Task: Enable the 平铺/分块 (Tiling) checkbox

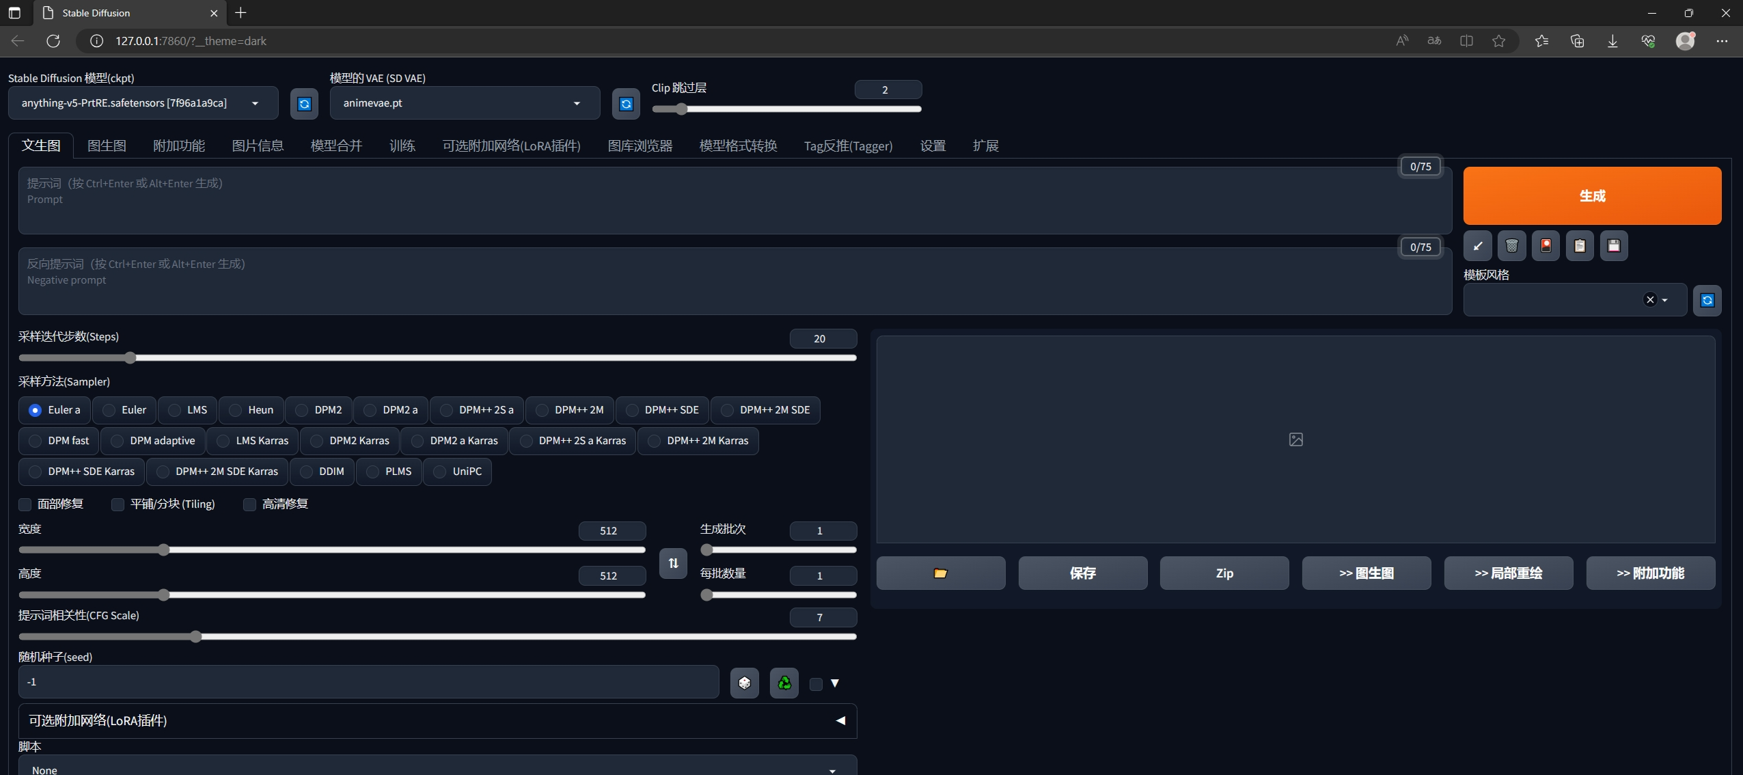Action: tap(118, 504)
